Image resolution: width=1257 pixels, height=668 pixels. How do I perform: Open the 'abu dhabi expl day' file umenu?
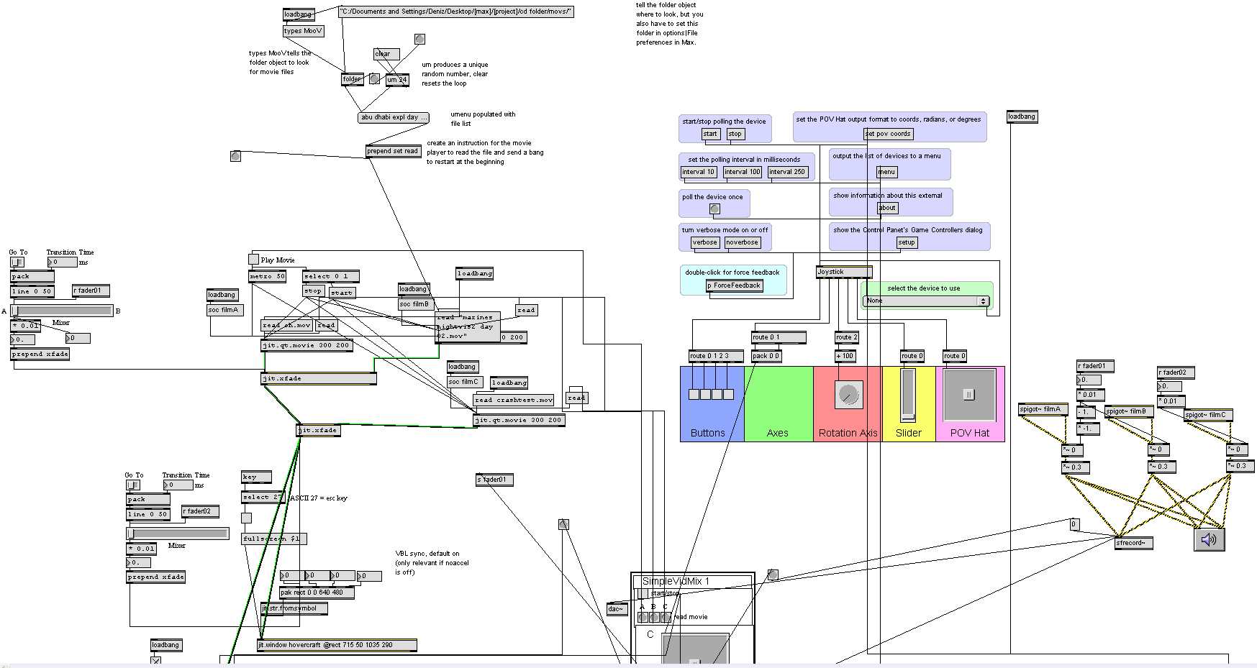394,117
